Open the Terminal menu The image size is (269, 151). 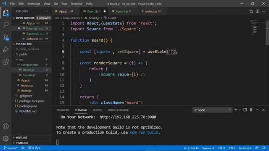pyautogui.click(x=76, y=4)
